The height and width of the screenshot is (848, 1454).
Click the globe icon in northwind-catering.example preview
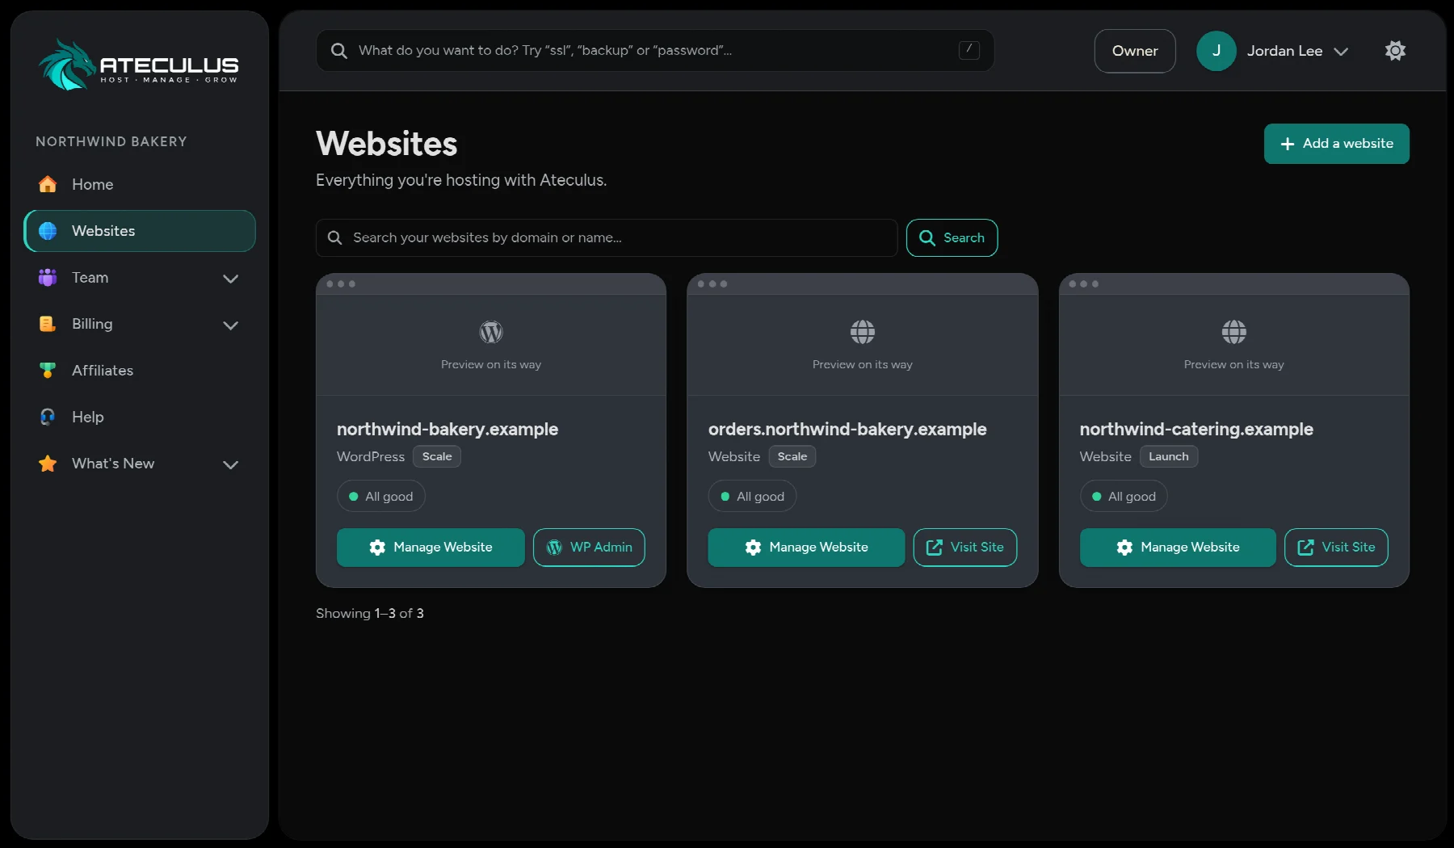point(1234,332)
